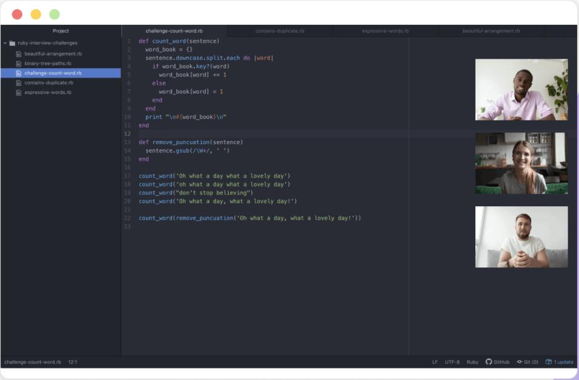
Task: Click the challenge-count-word.rb path in status bar
Action: point(33,362)
